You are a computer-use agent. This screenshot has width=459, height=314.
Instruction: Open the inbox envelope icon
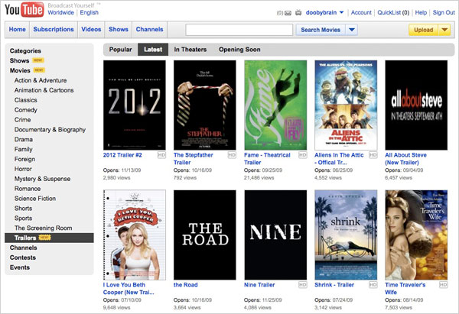pyautogui.click(x=288, y=13)
